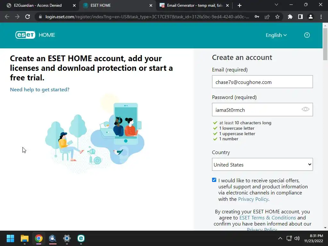Switch to the E2Guardian - Access Denied tab
Image resolution: width=328 pixels, height=246 pixels.
(40, 5)
